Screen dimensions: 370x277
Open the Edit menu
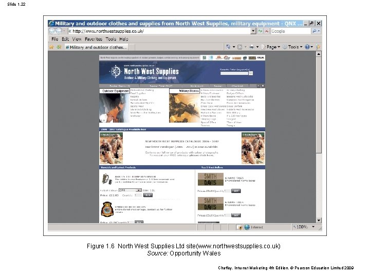pos(65,39)
